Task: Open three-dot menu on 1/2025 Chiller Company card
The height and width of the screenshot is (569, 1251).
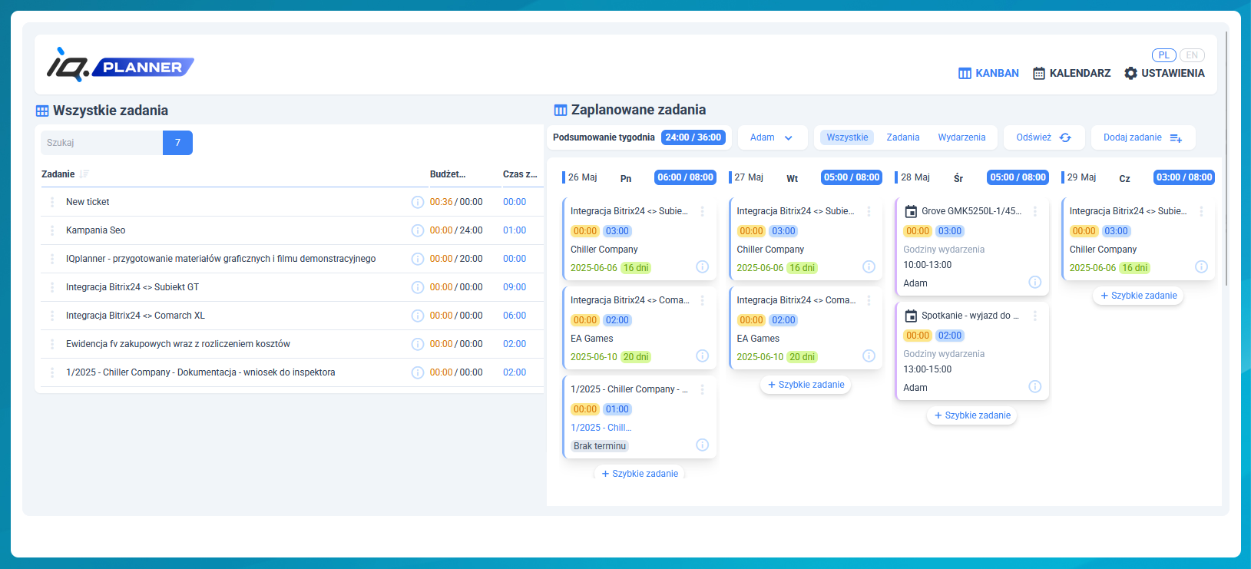Action: [702, 389]
